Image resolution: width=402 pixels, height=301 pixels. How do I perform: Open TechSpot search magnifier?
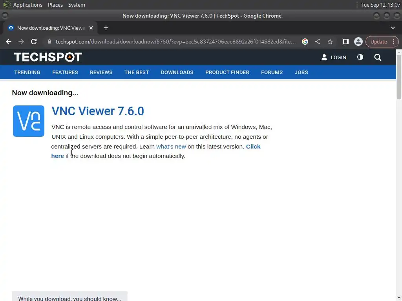(378, 57)
